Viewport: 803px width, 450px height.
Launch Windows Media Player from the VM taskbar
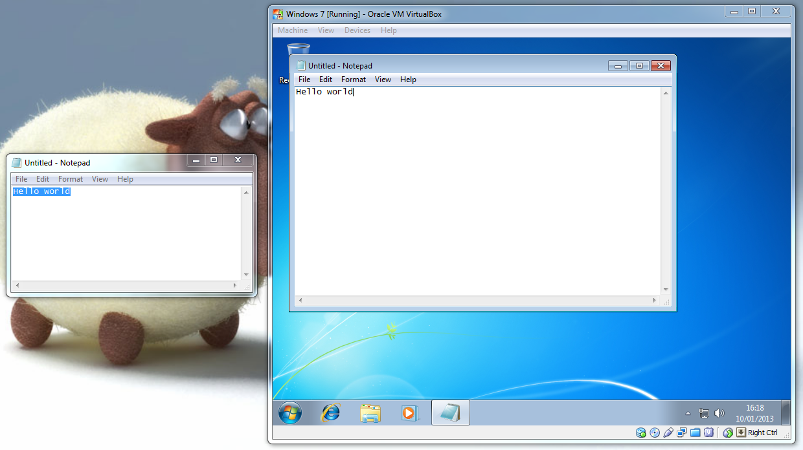(x=409, y=412)
